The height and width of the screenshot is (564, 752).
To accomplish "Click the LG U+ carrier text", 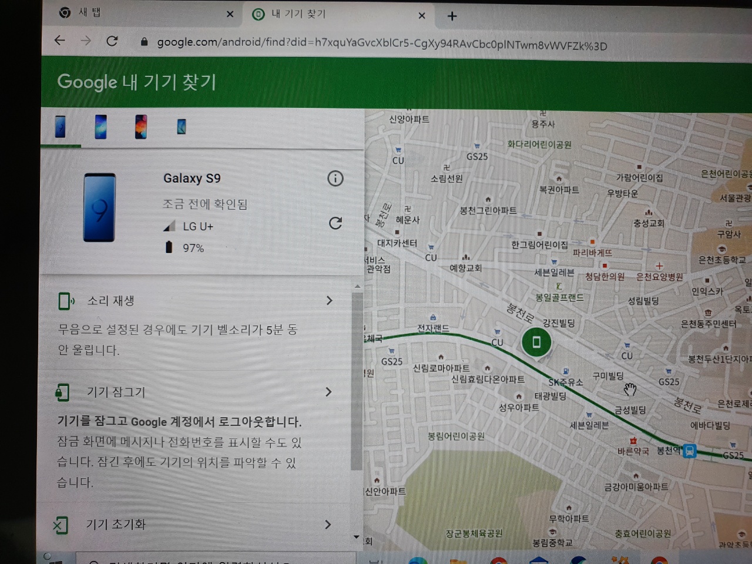I will [x=198, y=227].
